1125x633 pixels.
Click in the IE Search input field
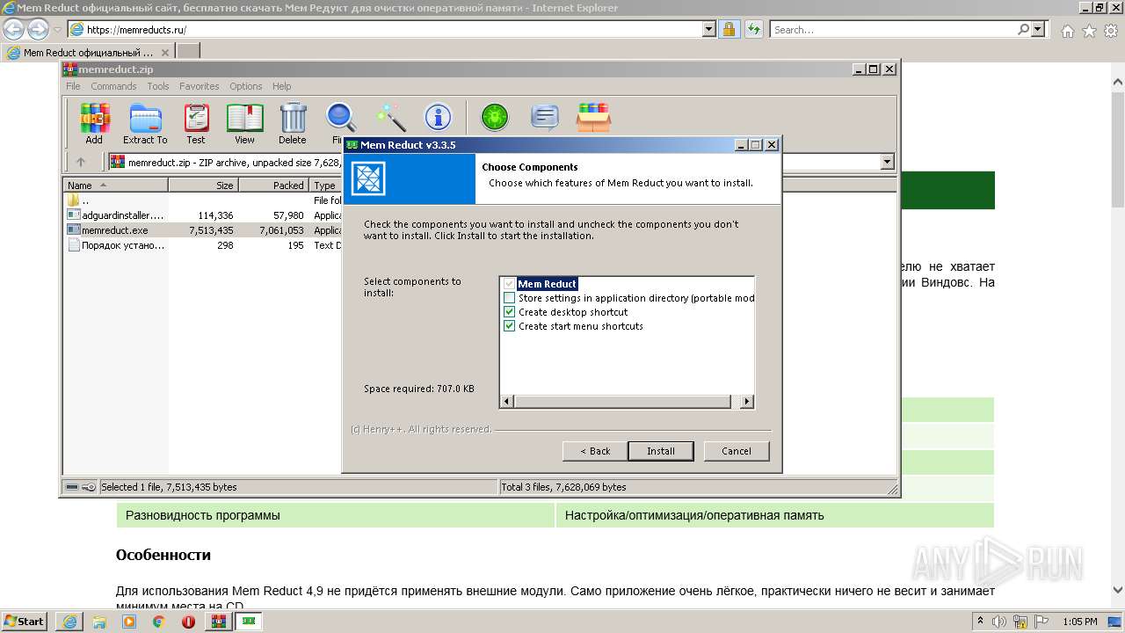click(892, 29)
